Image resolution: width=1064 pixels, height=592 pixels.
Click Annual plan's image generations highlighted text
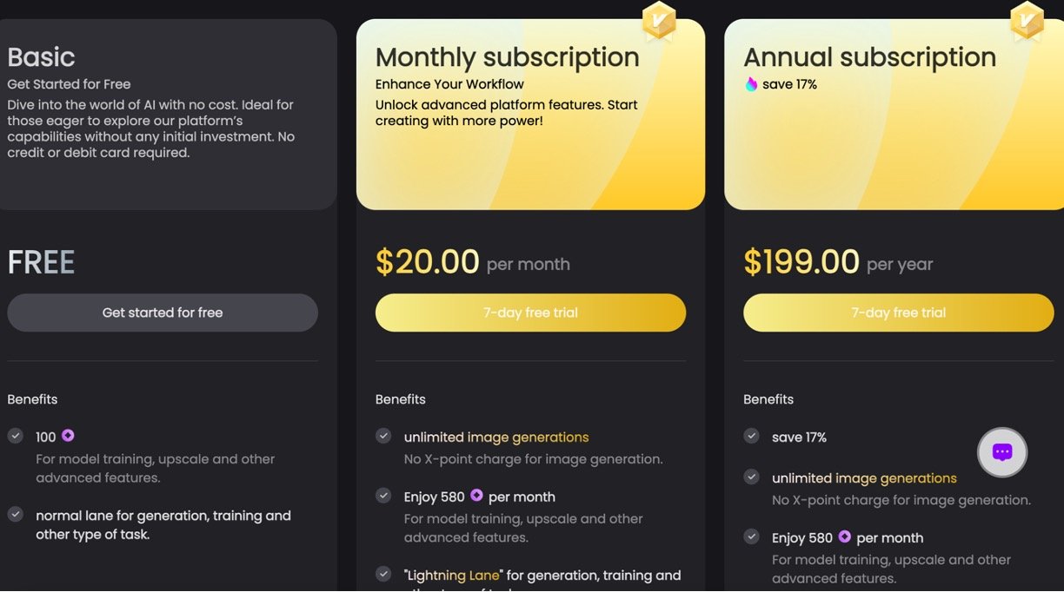pos(895,478)
